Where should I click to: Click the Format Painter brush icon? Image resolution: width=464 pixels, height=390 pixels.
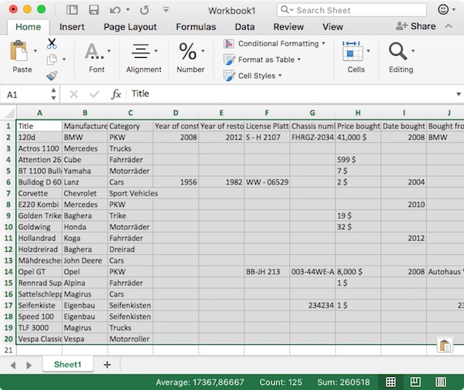pyautogui.click(x=52, y=76)
